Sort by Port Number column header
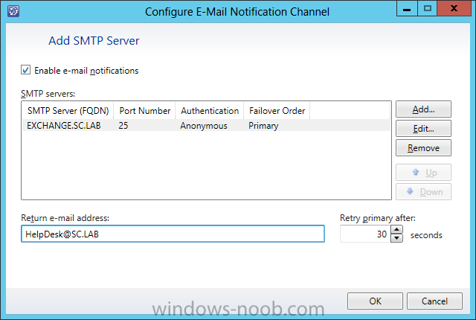 145,111
